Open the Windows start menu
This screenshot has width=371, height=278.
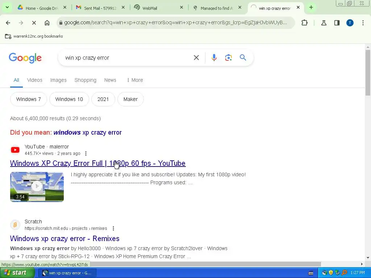click(x=17, y=273)
